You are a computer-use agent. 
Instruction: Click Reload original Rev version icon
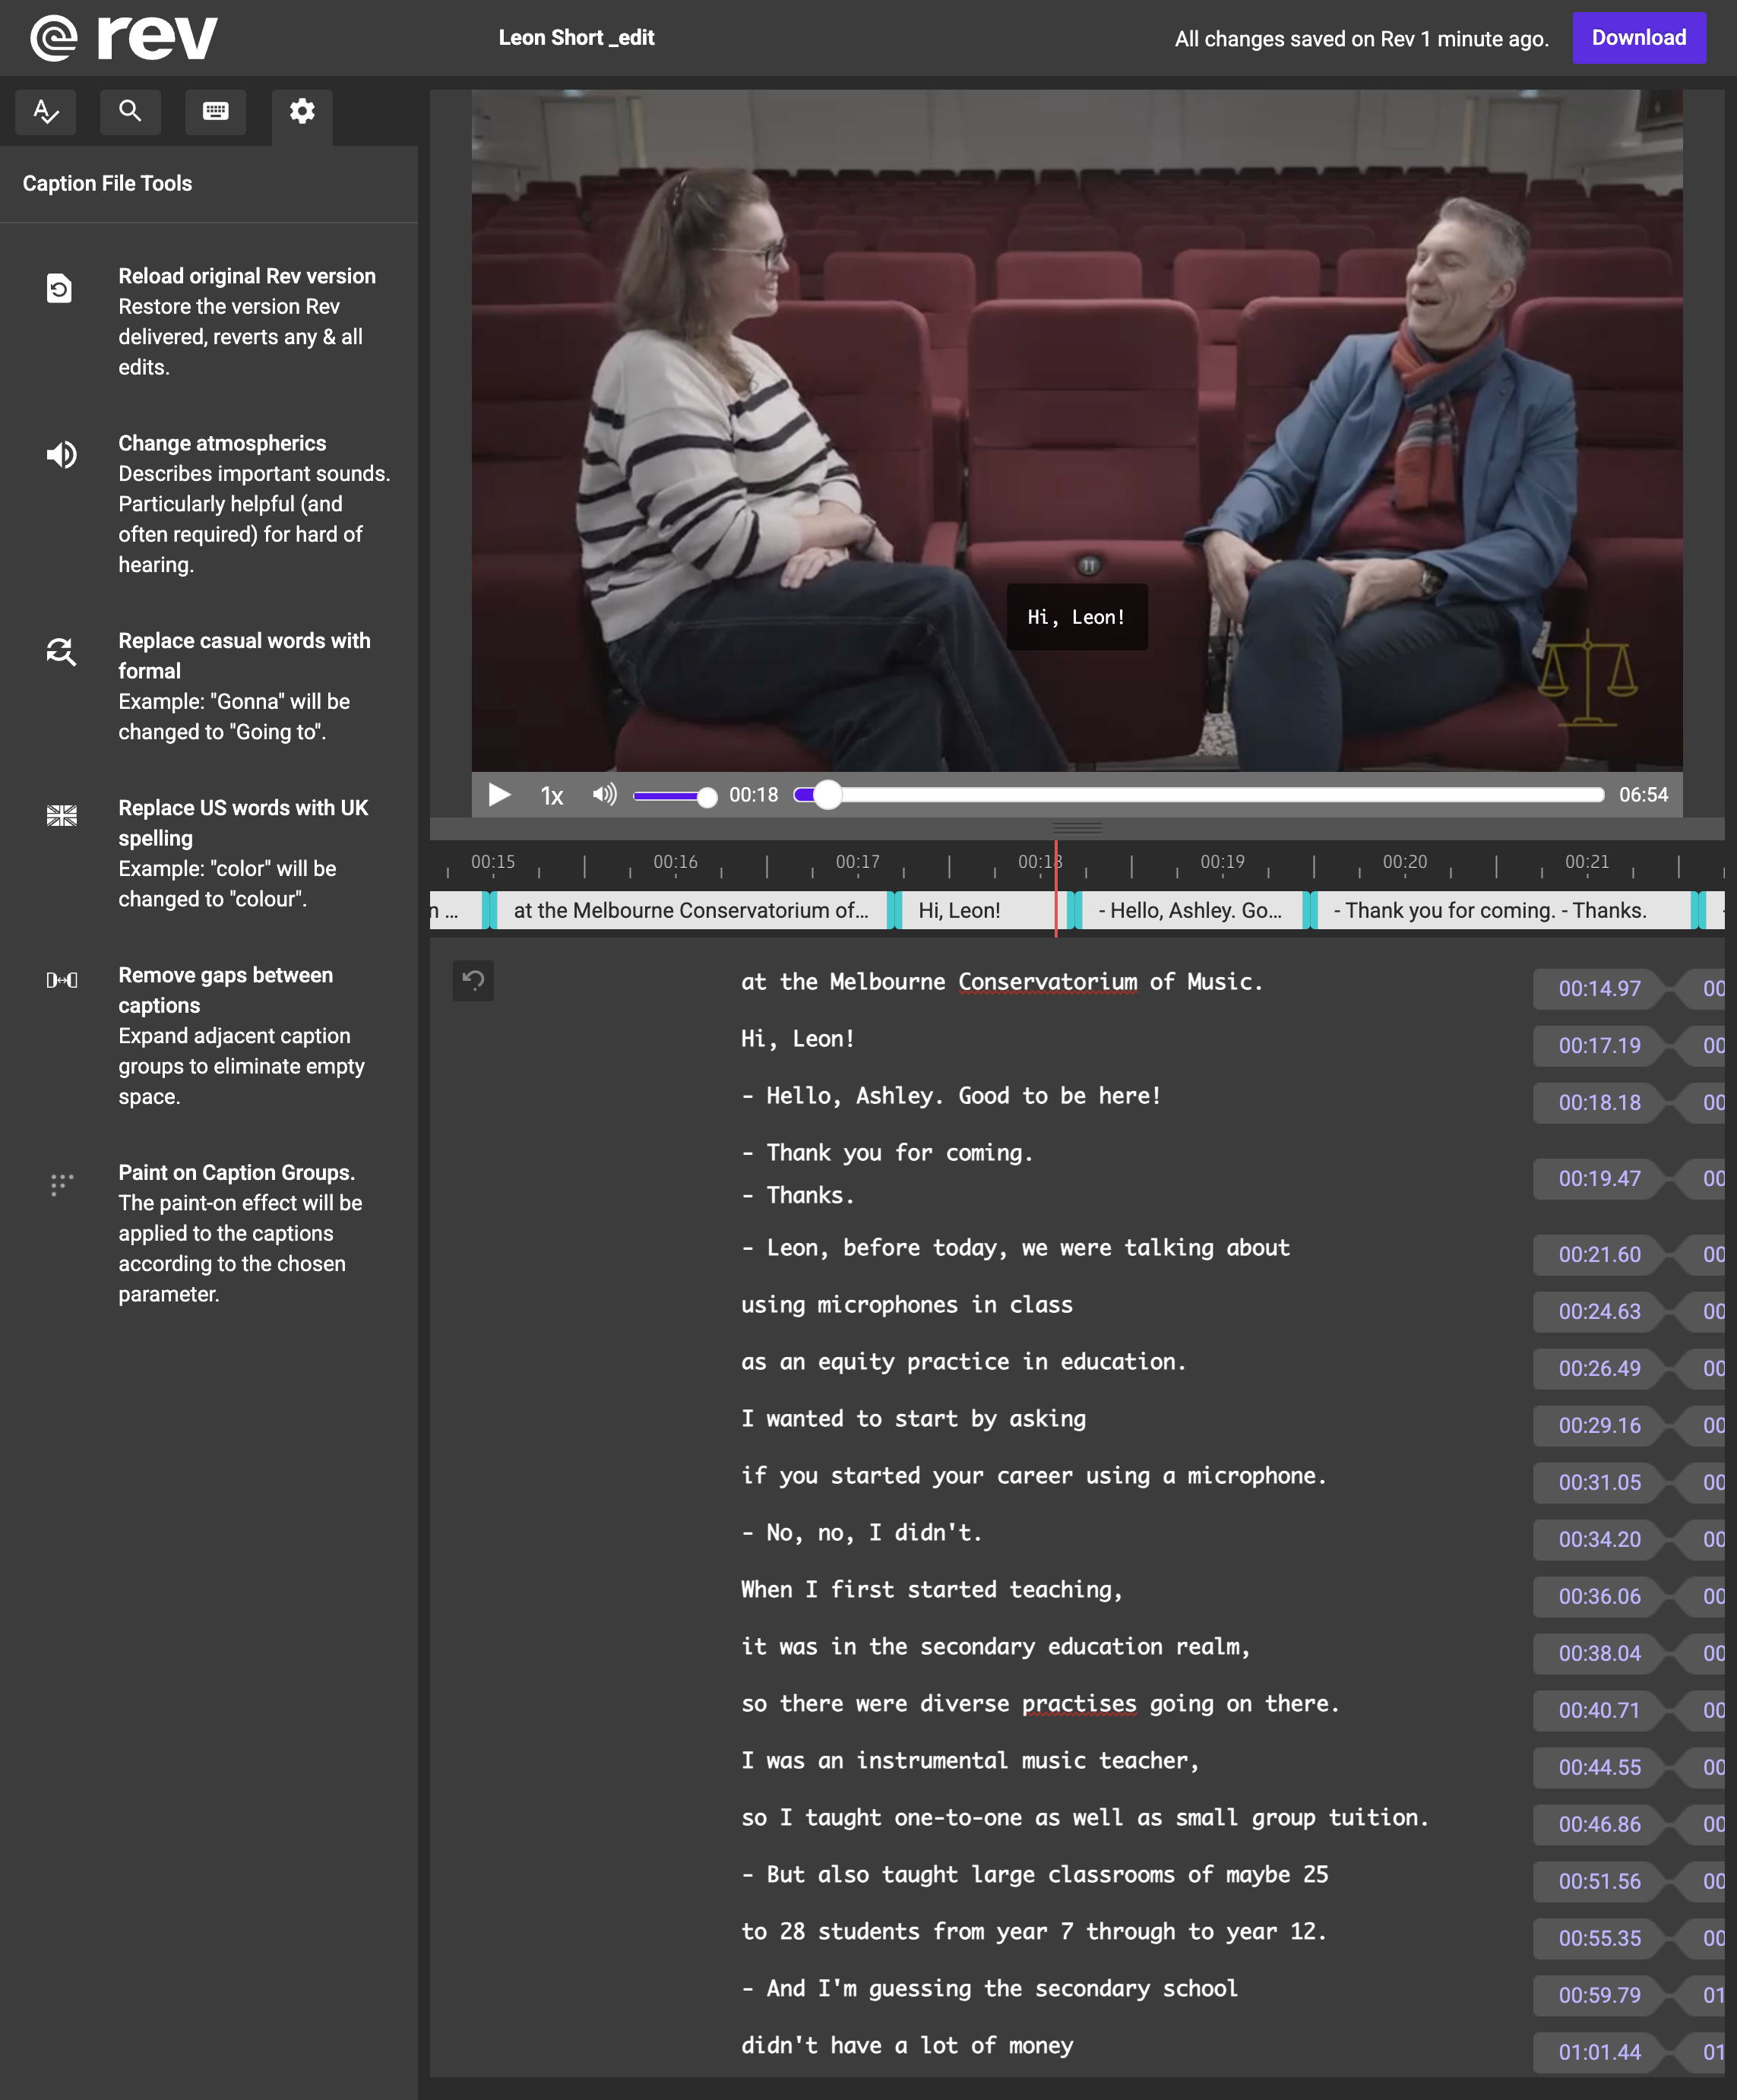(x=60, y=288)
